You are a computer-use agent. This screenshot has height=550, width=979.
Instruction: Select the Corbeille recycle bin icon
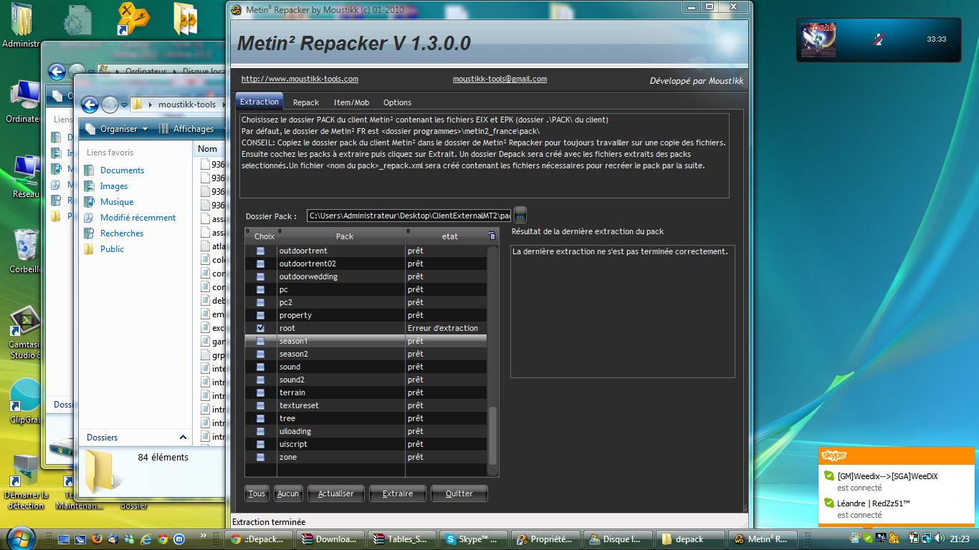coord(25,251)
